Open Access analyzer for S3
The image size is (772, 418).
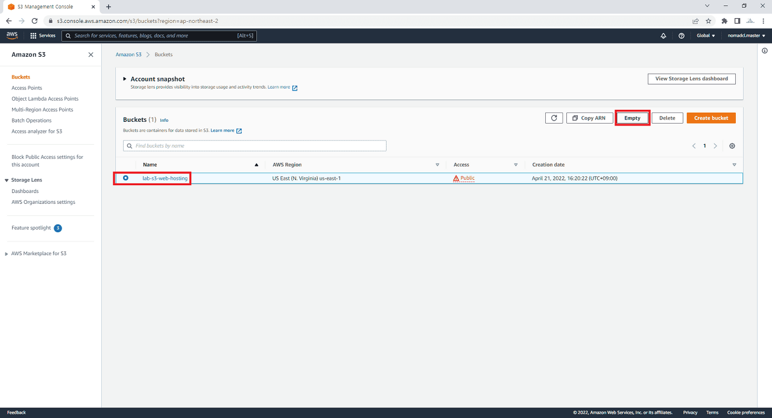click(37, 131)
